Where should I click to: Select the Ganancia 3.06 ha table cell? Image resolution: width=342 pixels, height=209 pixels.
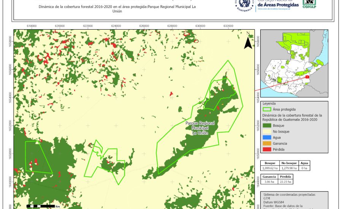(269, 182)
